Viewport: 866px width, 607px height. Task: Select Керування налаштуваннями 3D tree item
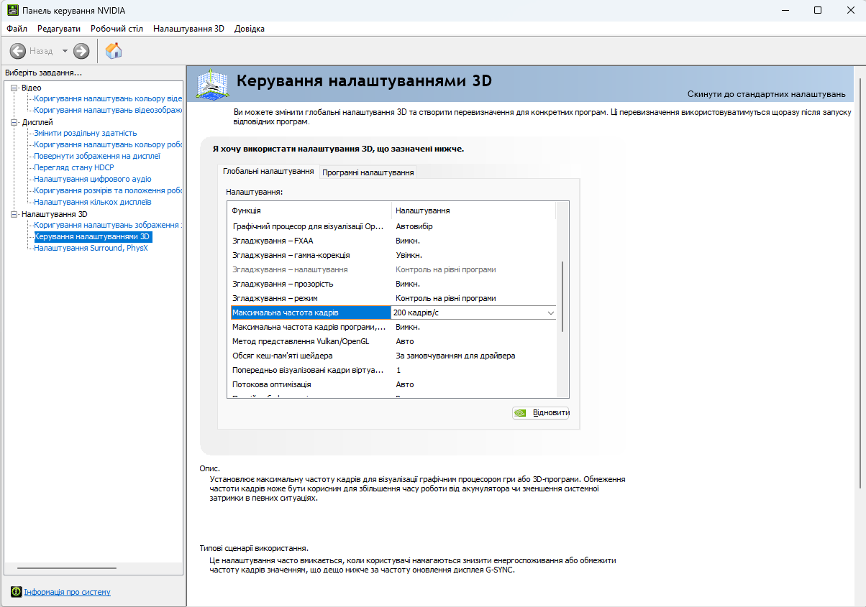pyautogui.click(x=93, y=236)
